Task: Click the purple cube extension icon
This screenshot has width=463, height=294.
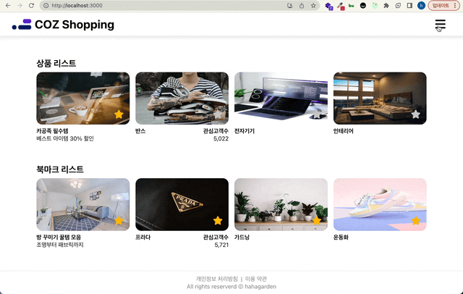Action: coord(328,6)
